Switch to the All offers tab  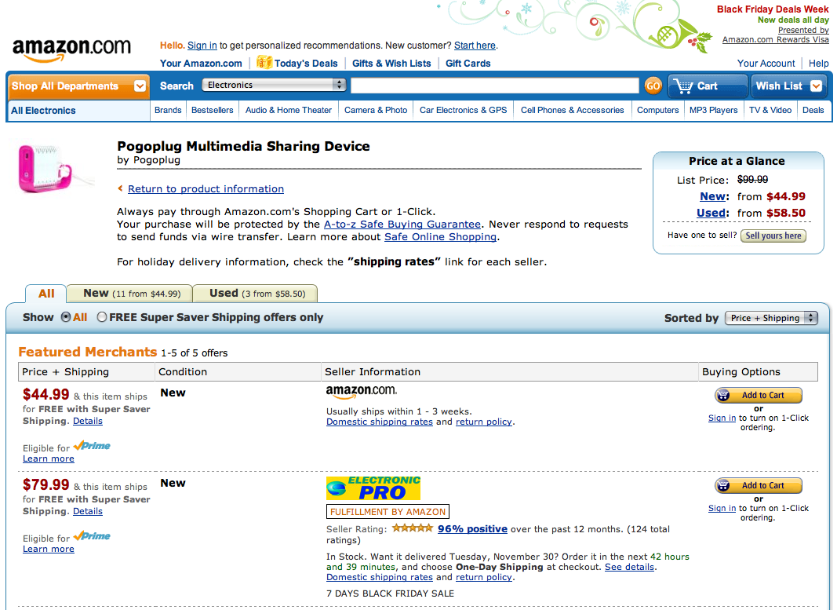pos(46,294)
